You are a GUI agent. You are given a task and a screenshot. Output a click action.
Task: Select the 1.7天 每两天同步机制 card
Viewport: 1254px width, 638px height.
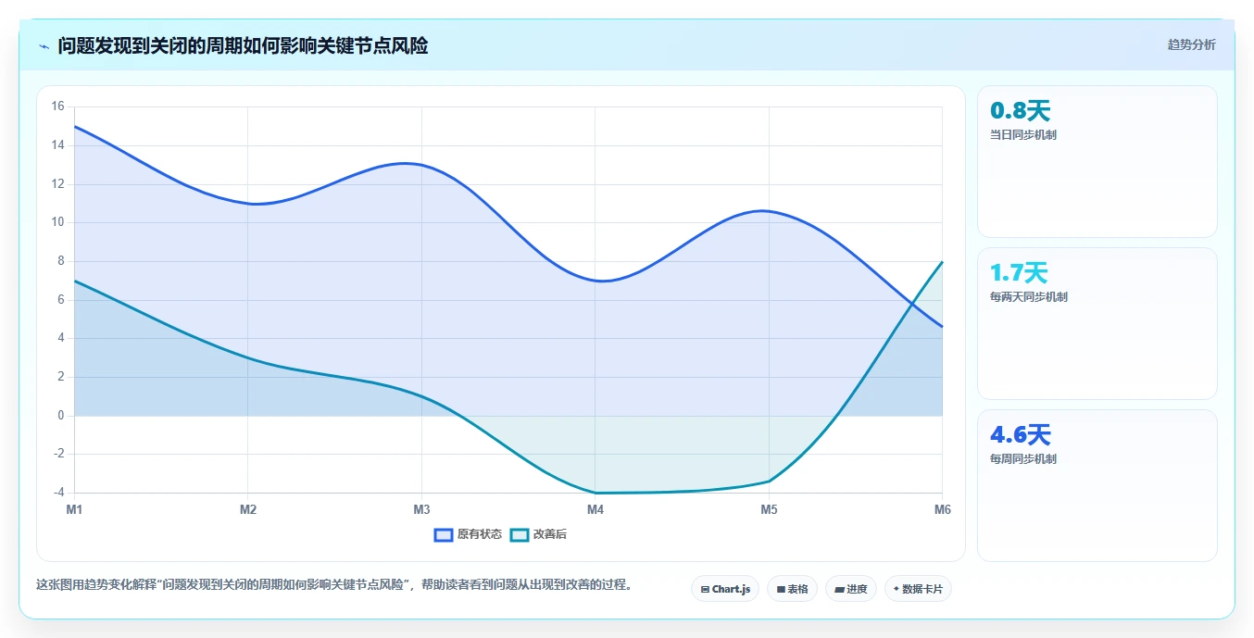[1097, 323]
